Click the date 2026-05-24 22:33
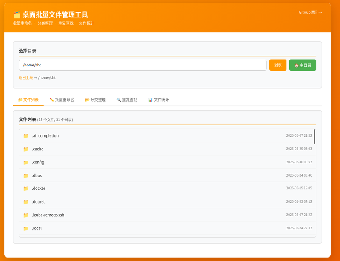 [x=299, y=228]
